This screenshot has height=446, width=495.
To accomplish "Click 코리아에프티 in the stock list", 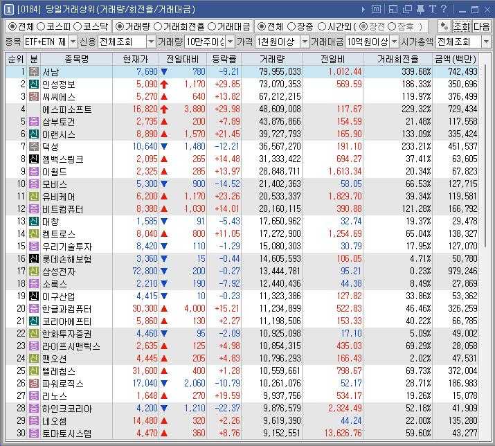I will (67, 321).
